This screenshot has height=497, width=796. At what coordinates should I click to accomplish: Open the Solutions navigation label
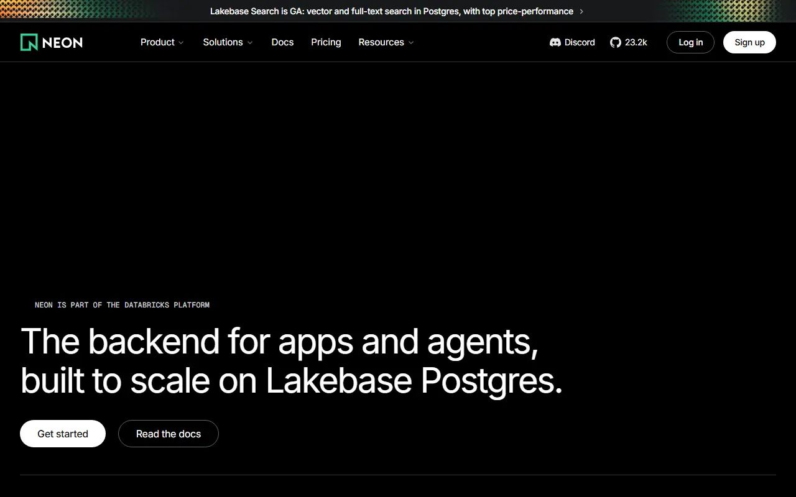[223, 42]
